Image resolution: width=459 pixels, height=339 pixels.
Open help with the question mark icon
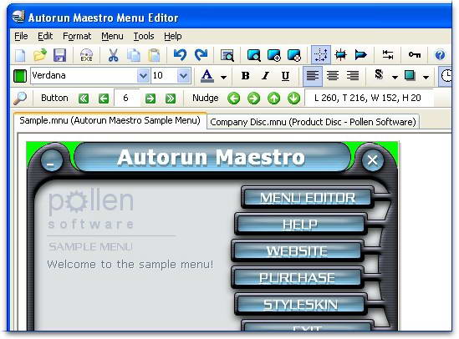[440, 55]
